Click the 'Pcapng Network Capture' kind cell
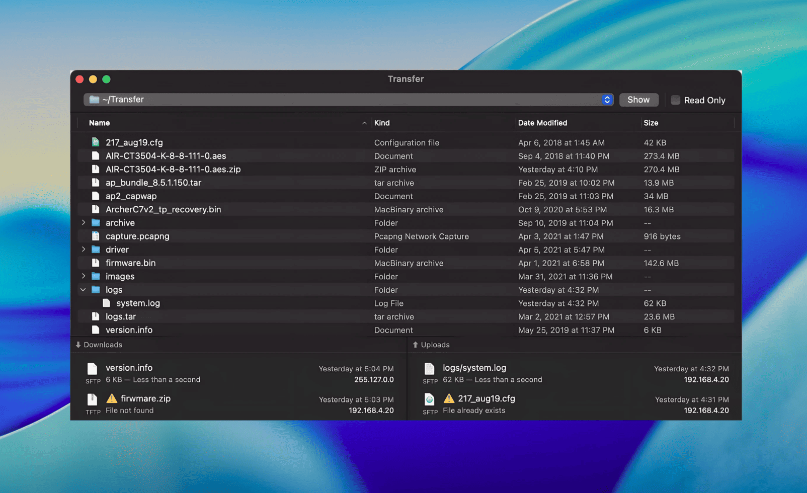The image size is (807, 493). pyautogui.click(x=422, y=236)
